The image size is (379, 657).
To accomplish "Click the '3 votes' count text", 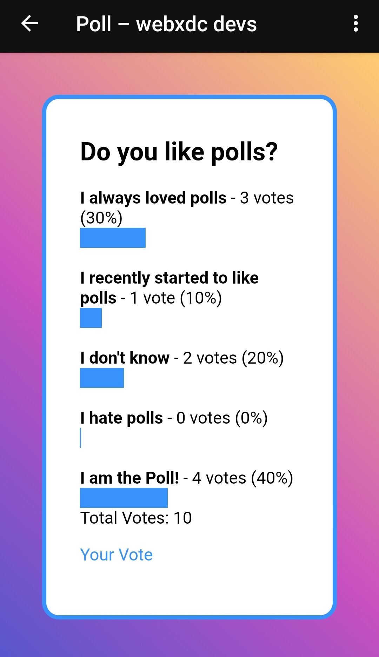I will pyautogui.click(x=267, y=198).
